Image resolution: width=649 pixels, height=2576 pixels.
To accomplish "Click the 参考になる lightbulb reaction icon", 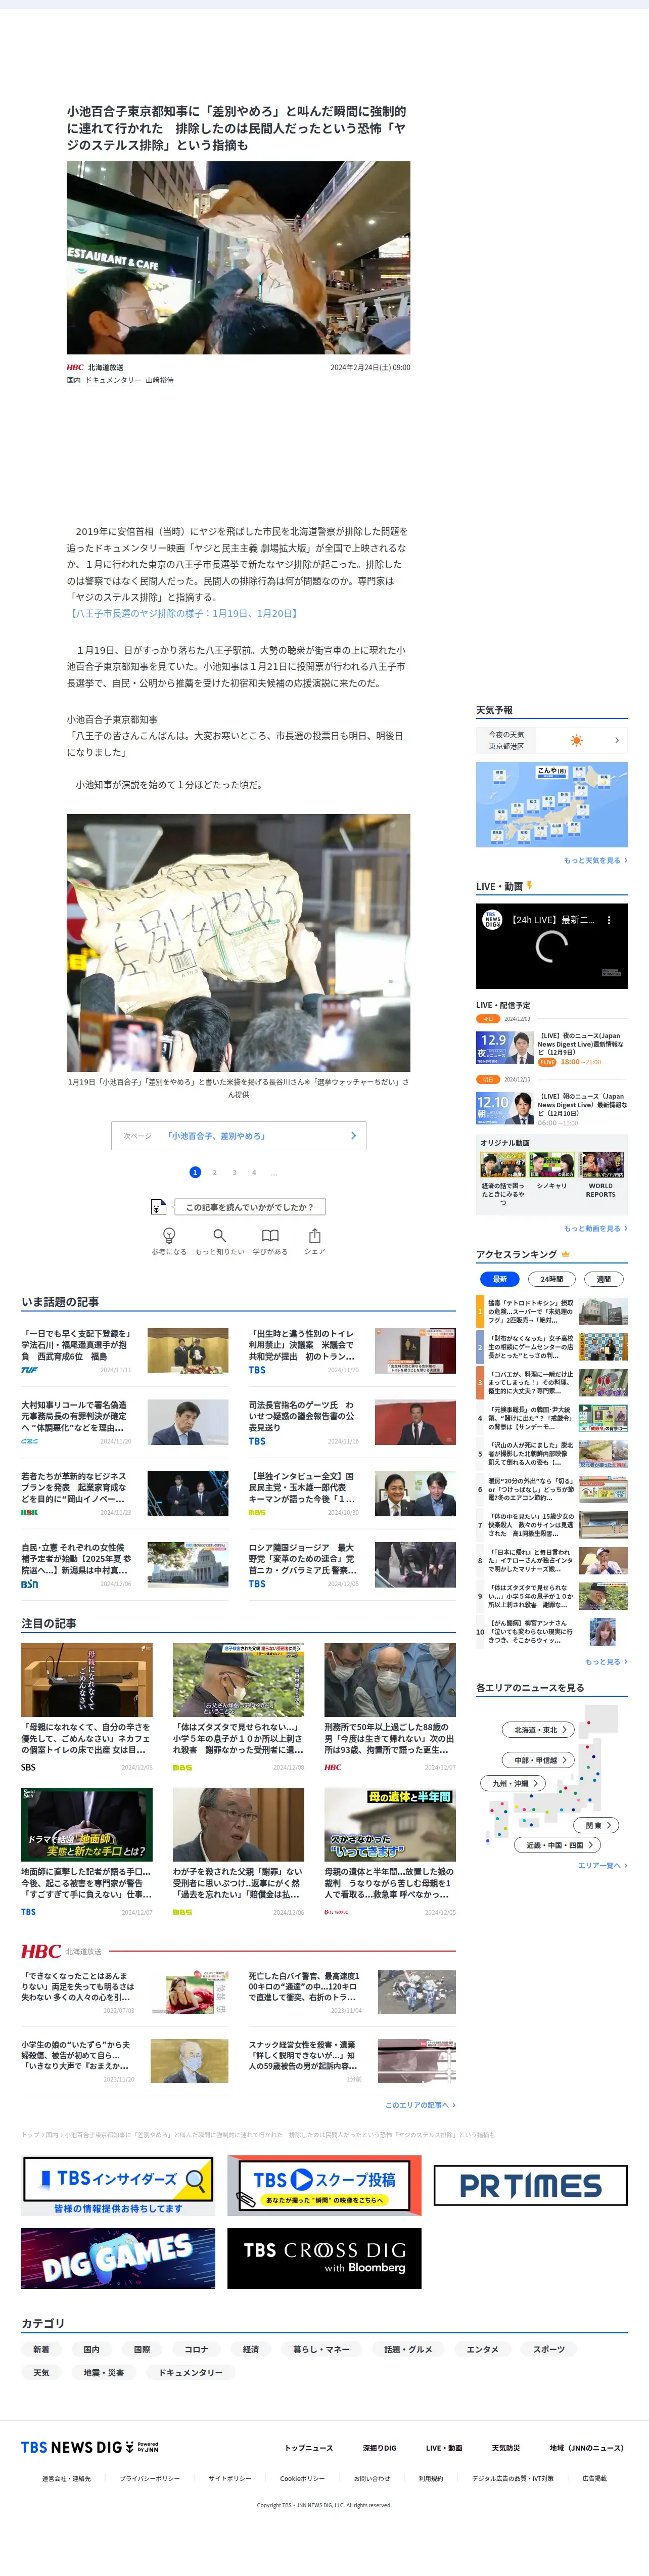I will tap(169, 1236).
